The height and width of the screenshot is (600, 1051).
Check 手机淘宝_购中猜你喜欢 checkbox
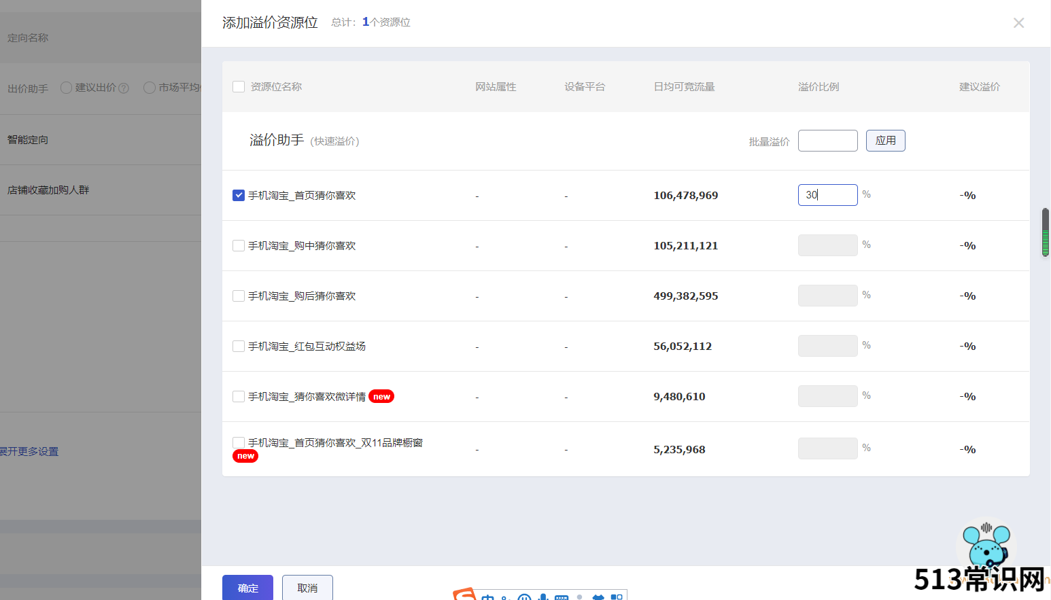click(x=239, y=245)
